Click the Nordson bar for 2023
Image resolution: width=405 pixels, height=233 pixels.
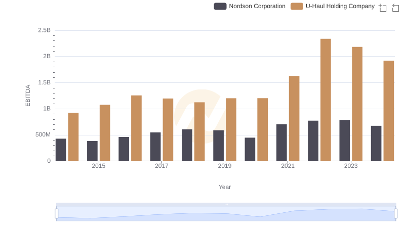click(345, 140)
